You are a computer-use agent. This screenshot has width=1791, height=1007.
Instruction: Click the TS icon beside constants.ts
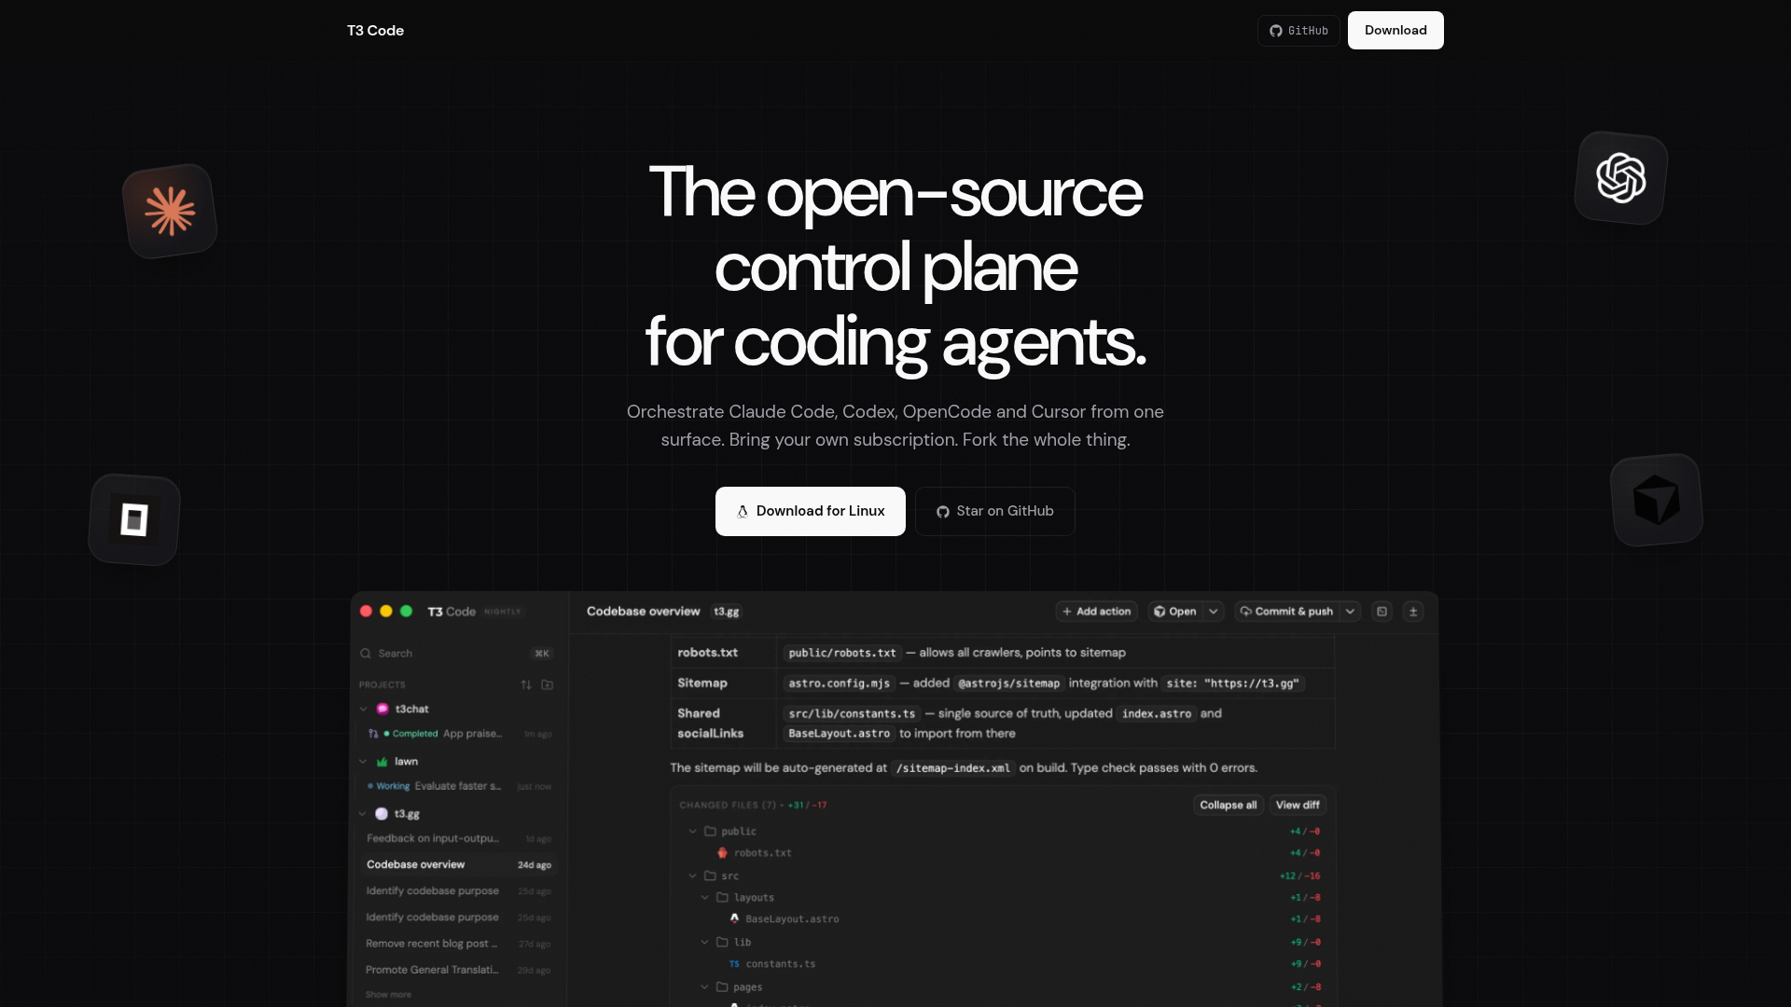click(x=734, y=964)
